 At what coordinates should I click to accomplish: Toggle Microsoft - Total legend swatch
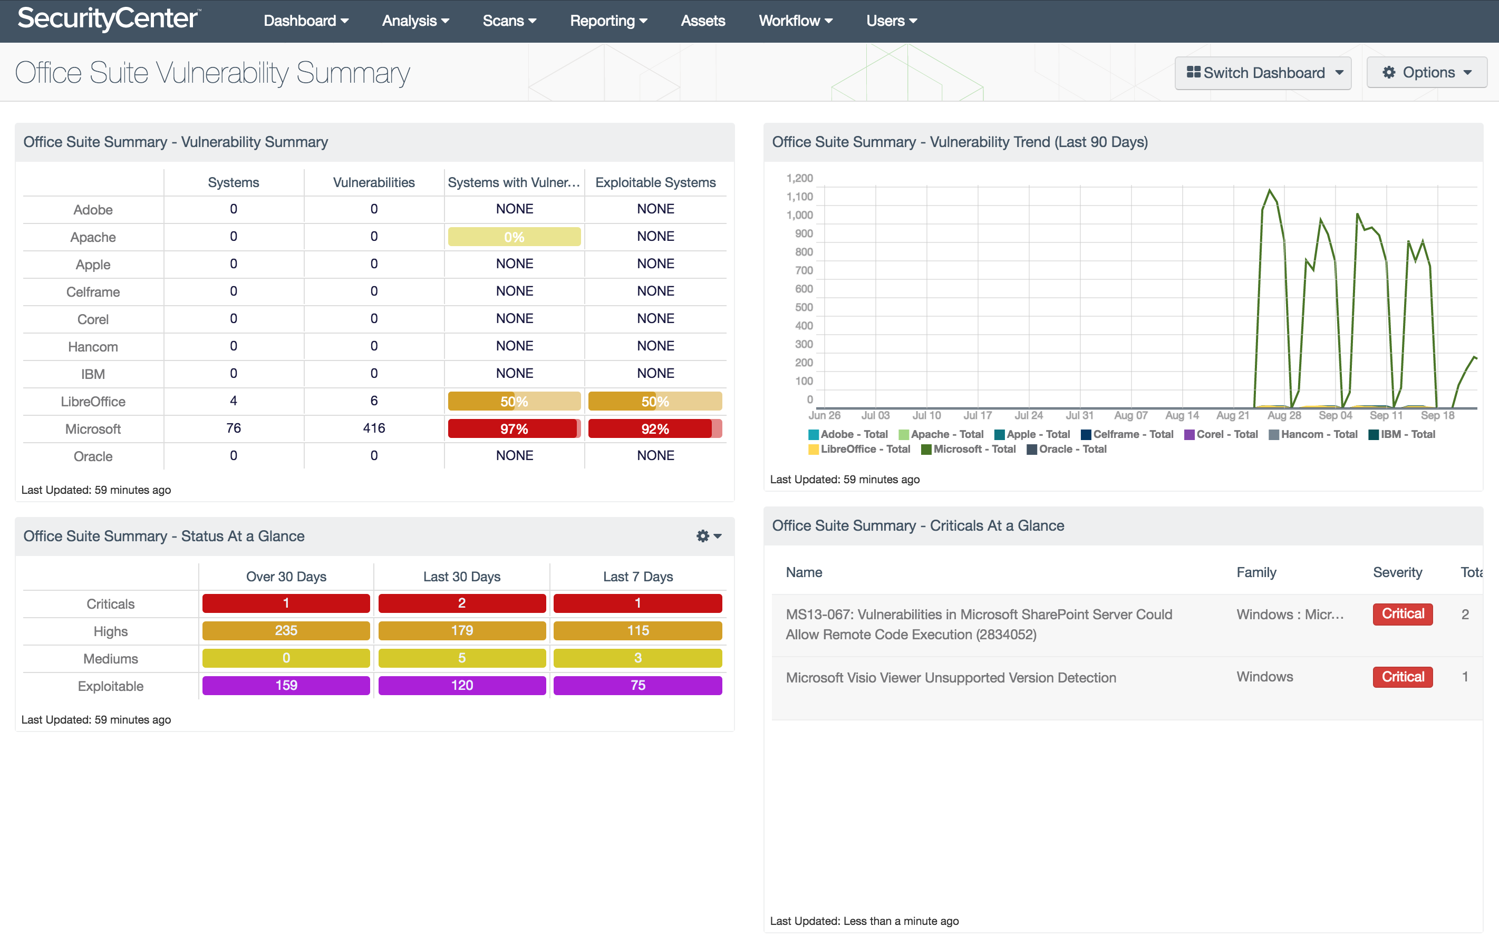point(926,450)
